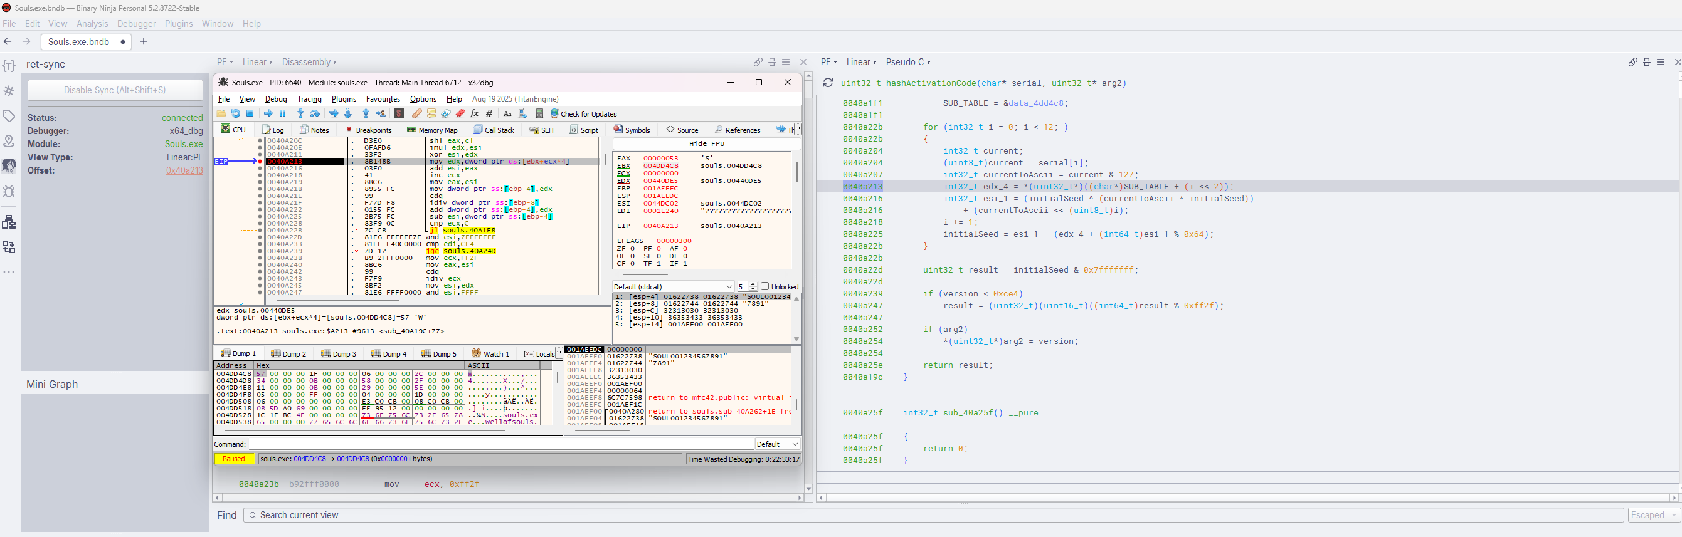Expand the Pseudo C view dropdown

coord(907,62)
